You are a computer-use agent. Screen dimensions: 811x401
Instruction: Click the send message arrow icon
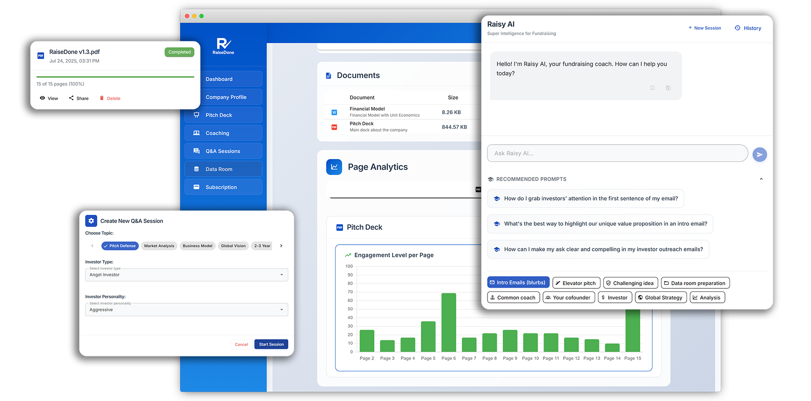click(x=760, y=155)
